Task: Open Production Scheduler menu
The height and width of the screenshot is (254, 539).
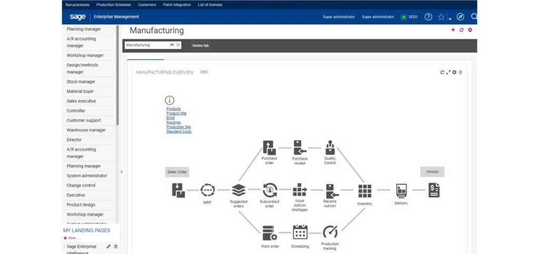Action: pos(114,5)
